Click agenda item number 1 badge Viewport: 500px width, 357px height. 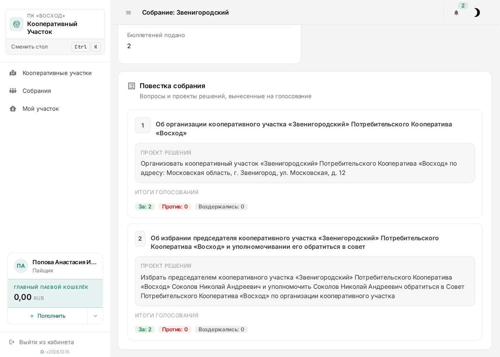tap(142, 125)
